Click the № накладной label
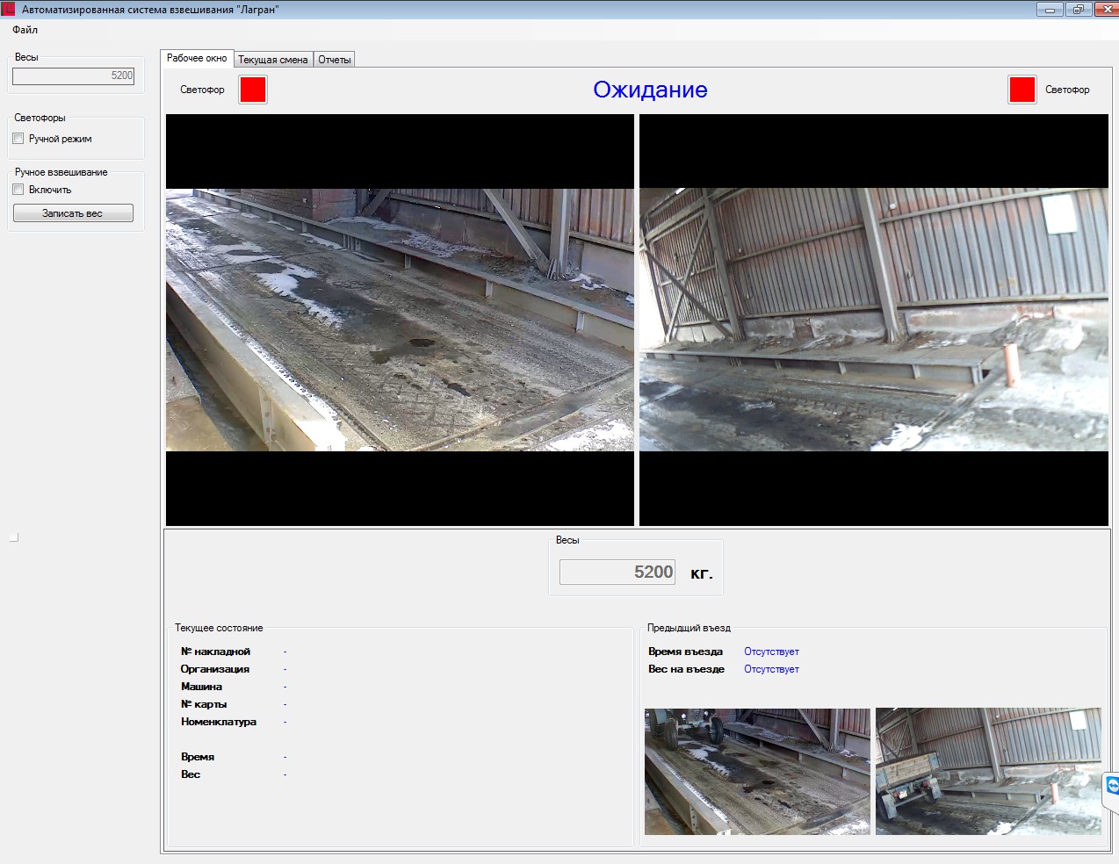The image size is (1119, 864). 215,652
